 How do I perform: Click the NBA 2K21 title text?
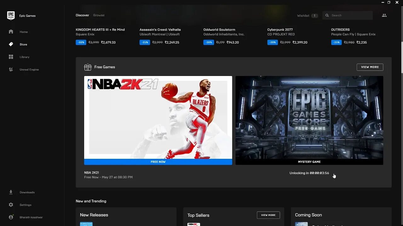point(92,173)
